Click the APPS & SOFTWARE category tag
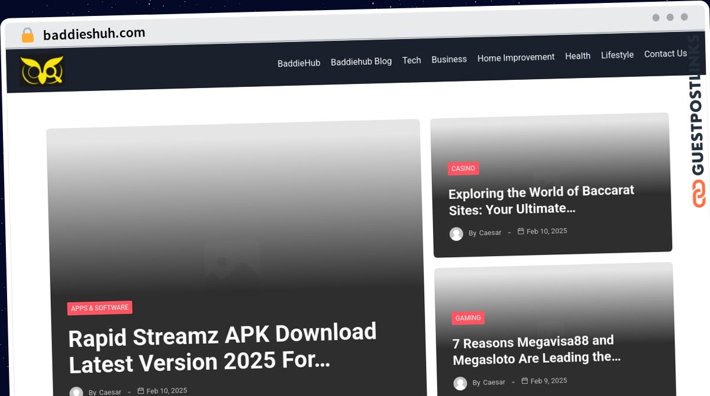 pos(99,308)
